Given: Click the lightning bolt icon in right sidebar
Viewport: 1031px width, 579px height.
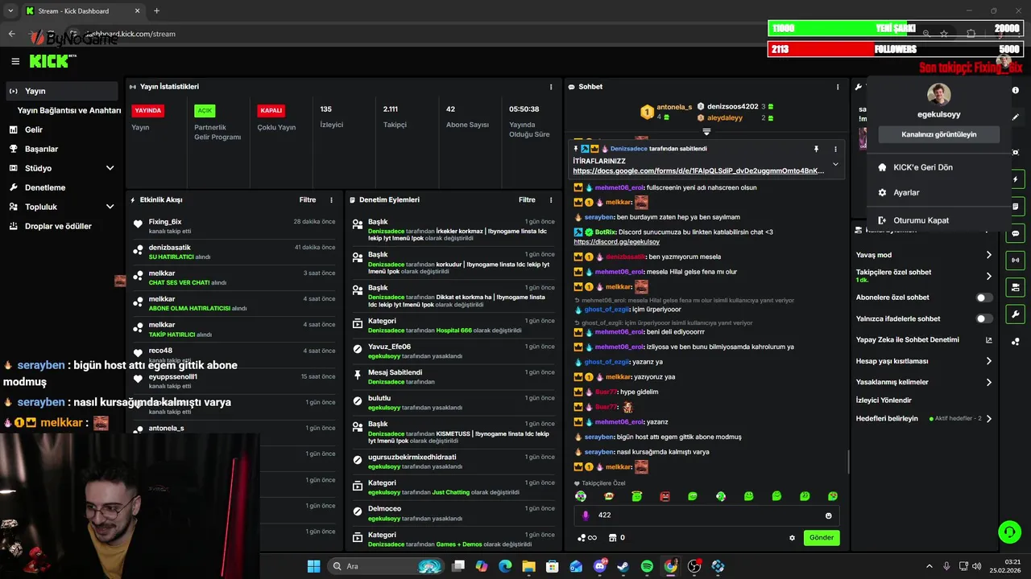Looking at the screenshot, I should [1015, 179].
